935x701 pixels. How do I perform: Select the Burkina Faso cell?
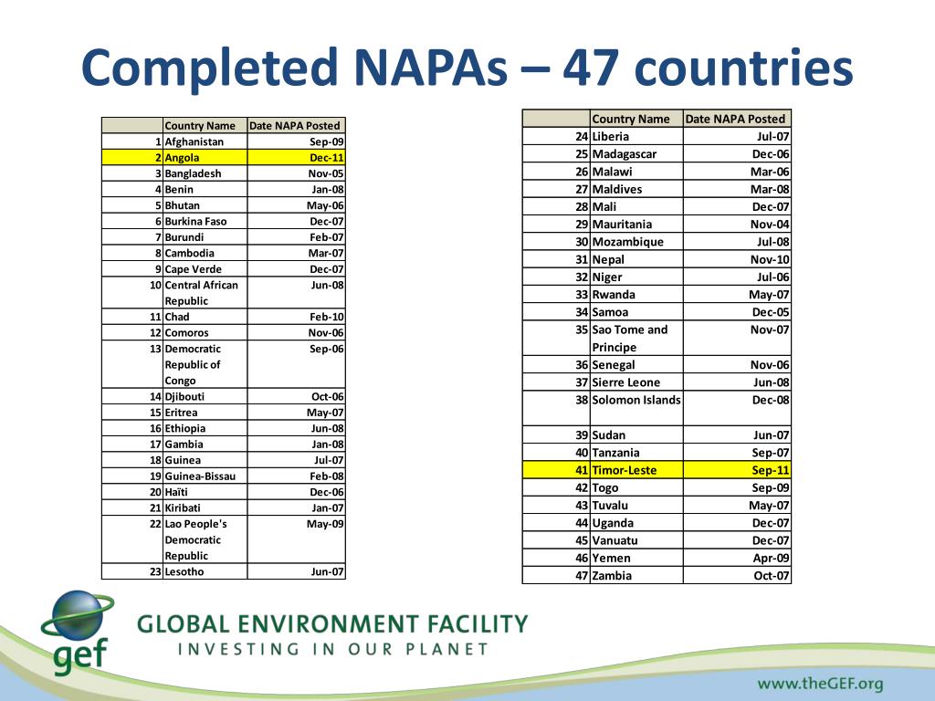[205, 221]
